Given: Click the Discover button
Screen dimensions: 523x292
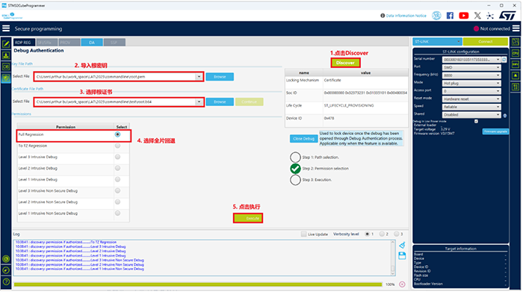Looking at the screenshot, I should [345, 63].
